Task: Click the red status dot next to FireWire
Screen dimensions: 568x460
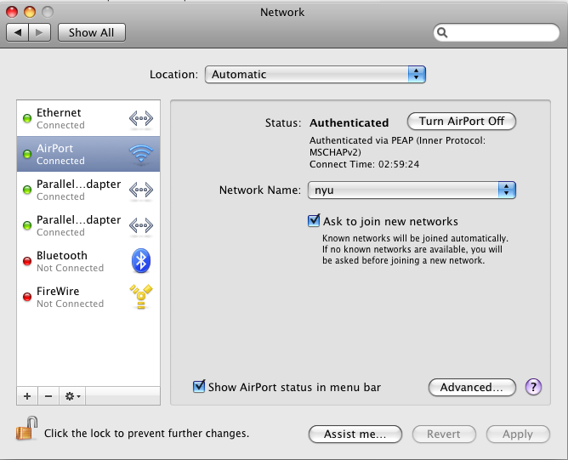Action: point(27,297)
